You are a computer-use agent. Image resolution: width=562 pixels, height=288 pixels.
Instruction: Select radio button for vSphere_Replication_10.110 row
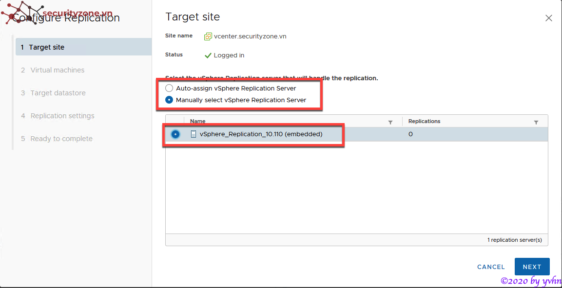[175, 134]
